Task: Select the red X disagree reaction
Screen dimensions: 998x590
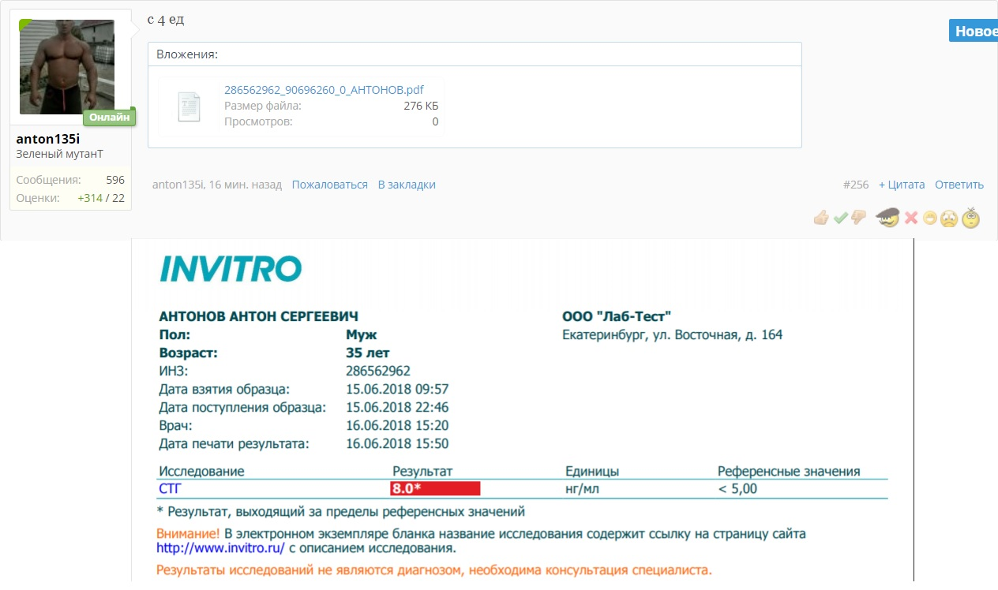Action: [910, 218]
